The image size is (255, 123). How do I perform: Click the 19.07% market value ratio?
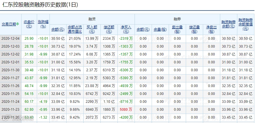[75, 46]
